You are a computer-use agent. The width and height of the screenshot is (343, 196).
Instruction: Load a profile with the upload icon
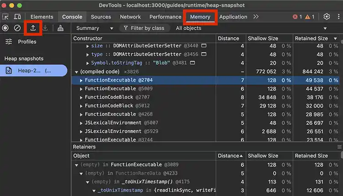point(33,28)
